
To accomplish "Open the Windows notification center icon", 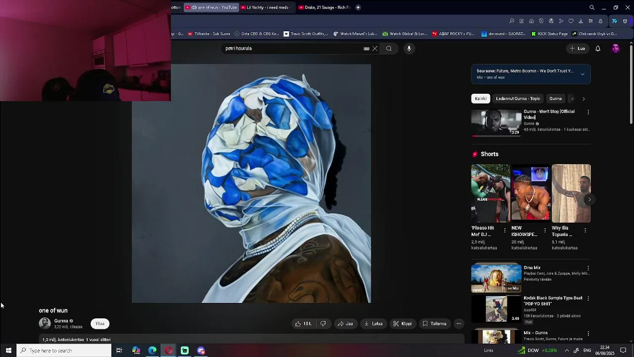I will point(623,351).
